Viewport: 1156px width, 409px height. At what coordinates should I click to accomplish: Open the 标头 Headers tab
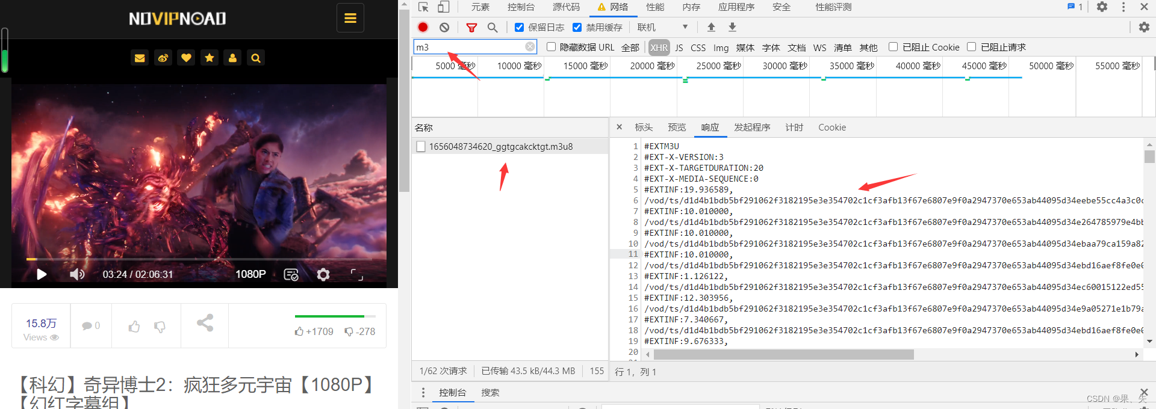coord(644,128)
